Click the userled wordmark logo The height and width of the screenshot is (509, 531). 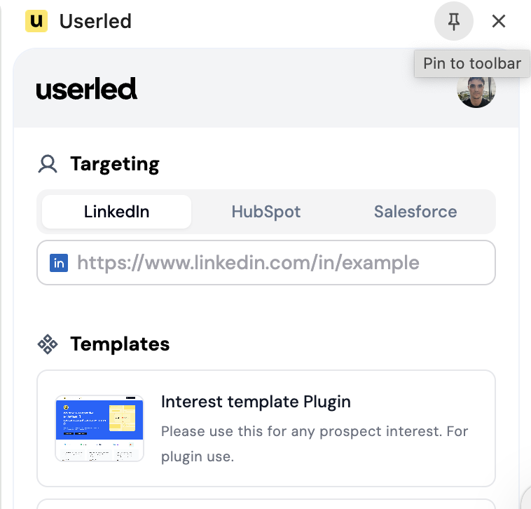pyautogui.click(x=87, y=89)
